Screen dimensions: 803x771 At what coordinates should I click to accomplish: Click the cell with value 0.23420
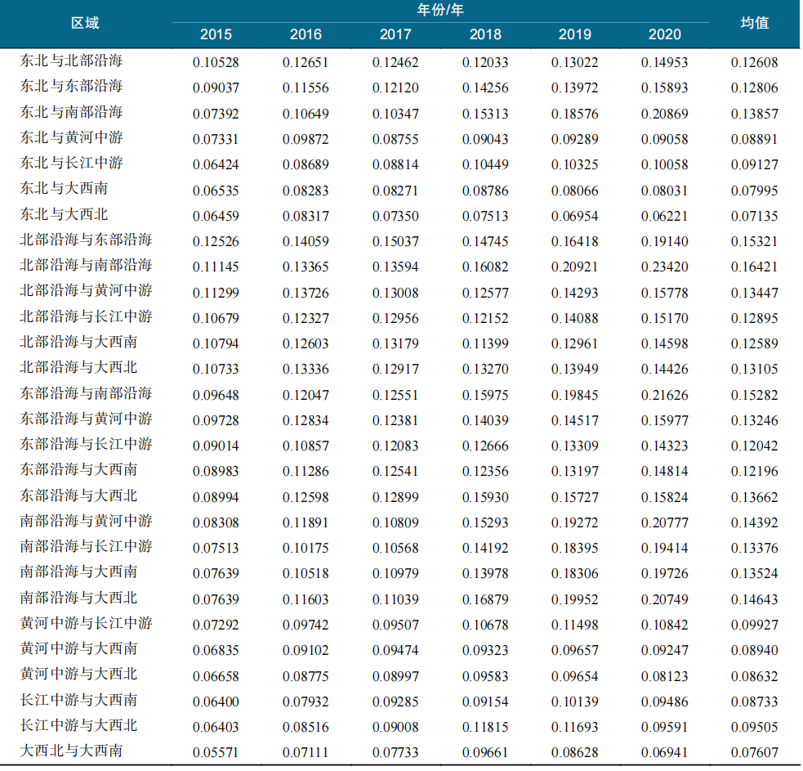pyautogui.click(x=664, y=267)
